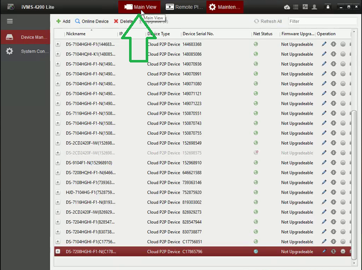This screenshot has height=270, width=362.
Task: Expand the DS-7104HQHI-K1(148085... device row
Action: pos(57,54)
